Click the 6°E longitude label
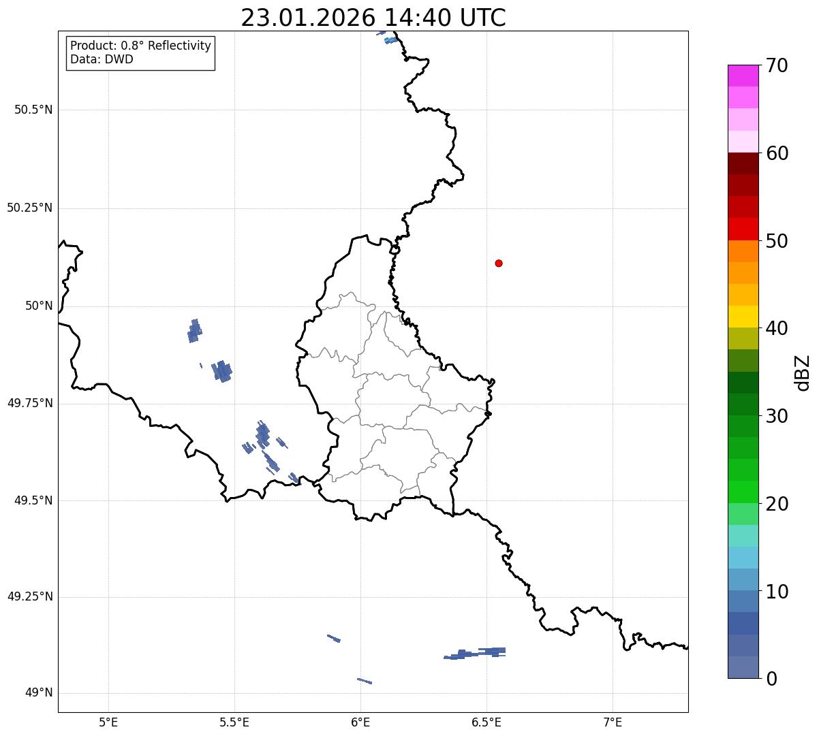 (x=360, y=722)
